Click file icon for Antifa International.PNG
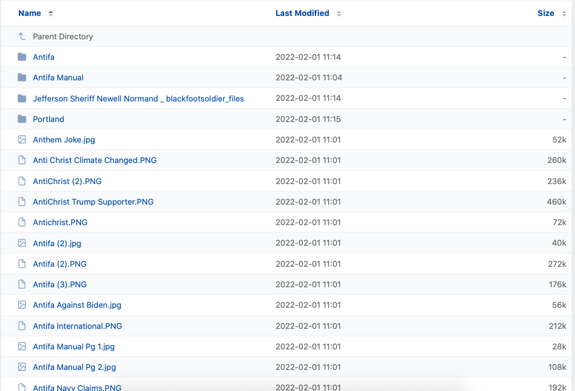Viewport: 575px width, 391px height. [22, 325]
